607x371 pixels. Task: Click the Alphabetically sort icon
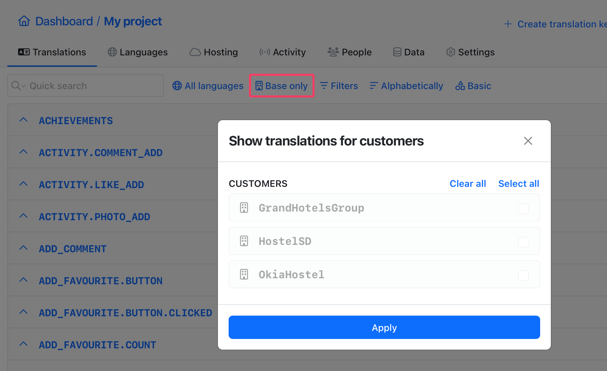374,86
